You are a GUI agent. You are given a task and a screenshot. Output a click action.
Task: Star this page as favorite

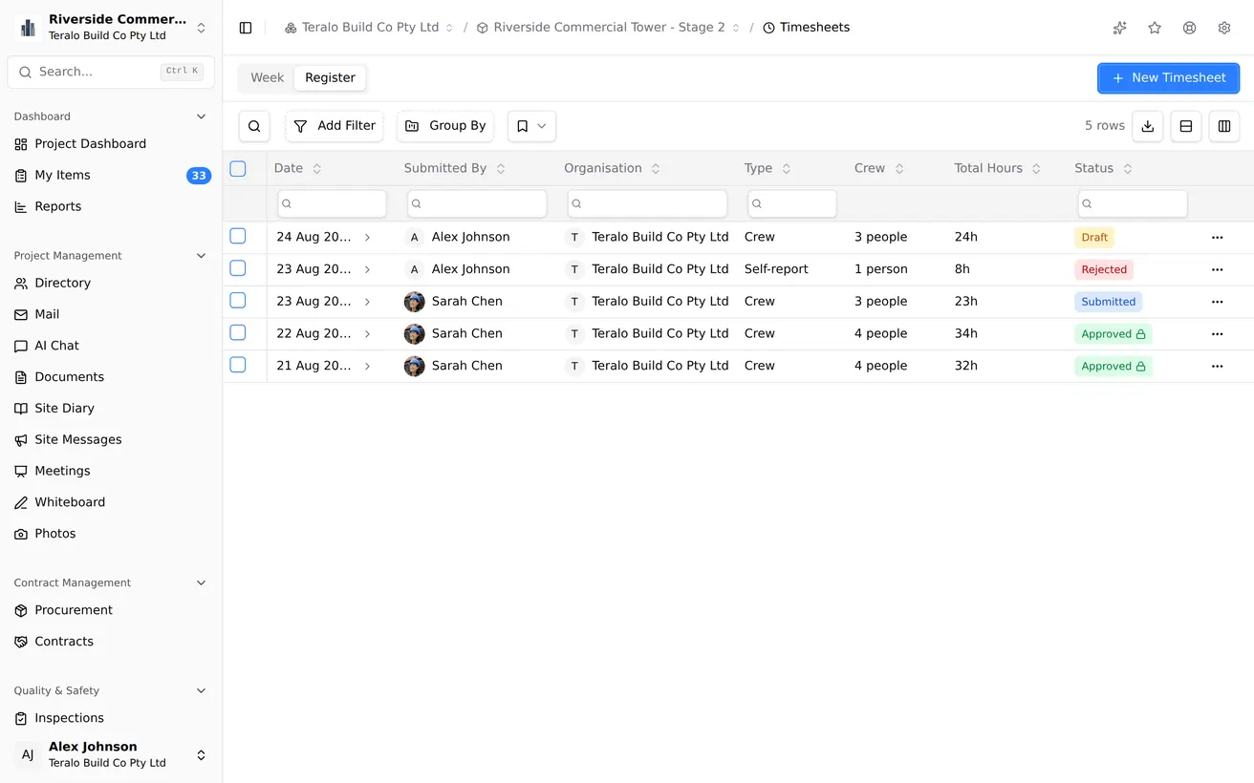(1155, 28)
